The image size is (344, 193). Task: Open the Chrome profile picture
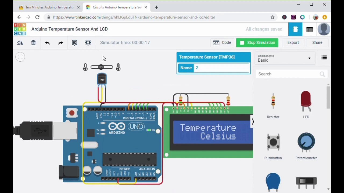click(x=316, y=17)
